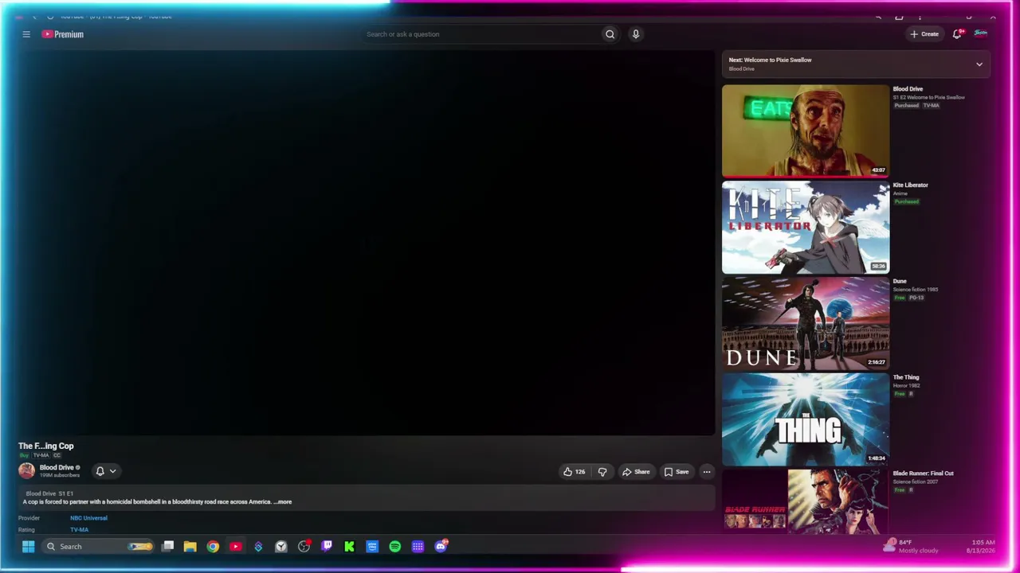Show YouTube notifications bell
Image resolution: width=1020 pixels, height=573 pixels.
click(957, 34)
